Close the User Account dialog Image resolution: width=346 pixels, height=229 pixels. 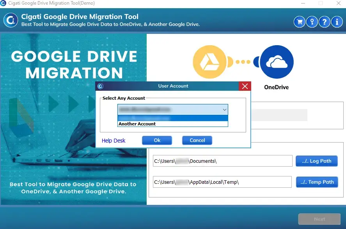tap(245, 86)
